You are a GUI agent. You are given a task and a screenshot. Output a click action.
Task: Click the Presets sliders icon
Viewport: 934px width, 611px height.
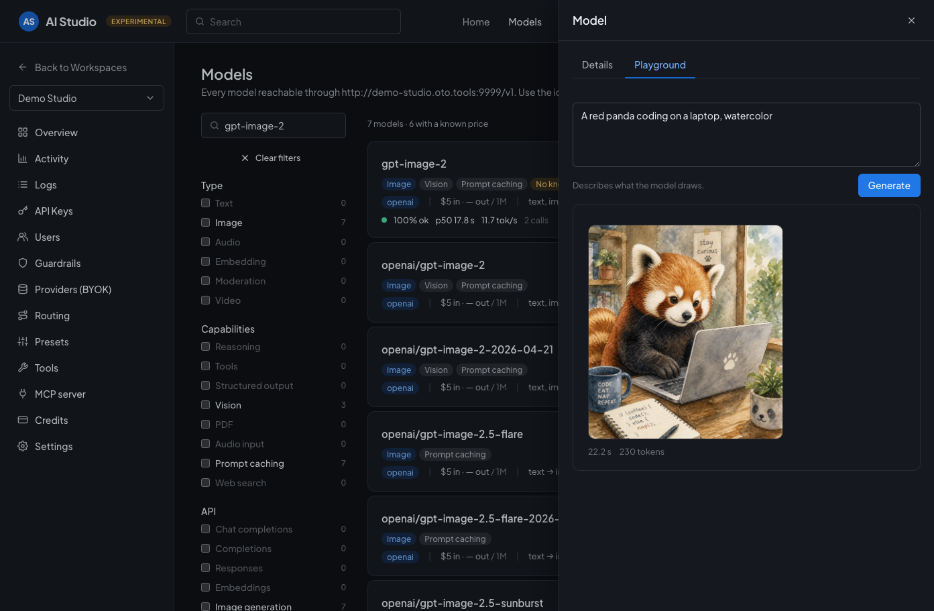click(23, 341)
